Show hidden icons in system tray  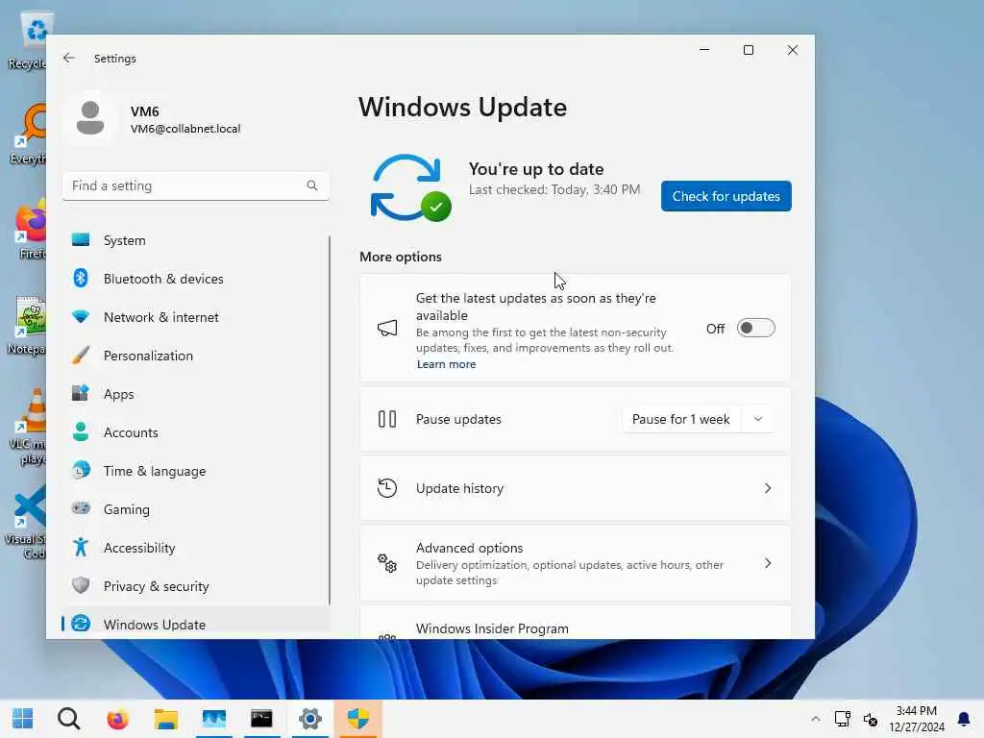click(815, 719)
